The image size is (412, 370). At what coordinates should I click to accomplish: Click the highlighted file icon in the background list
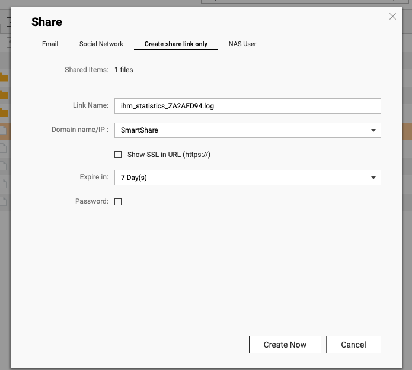tap(4, 130)
